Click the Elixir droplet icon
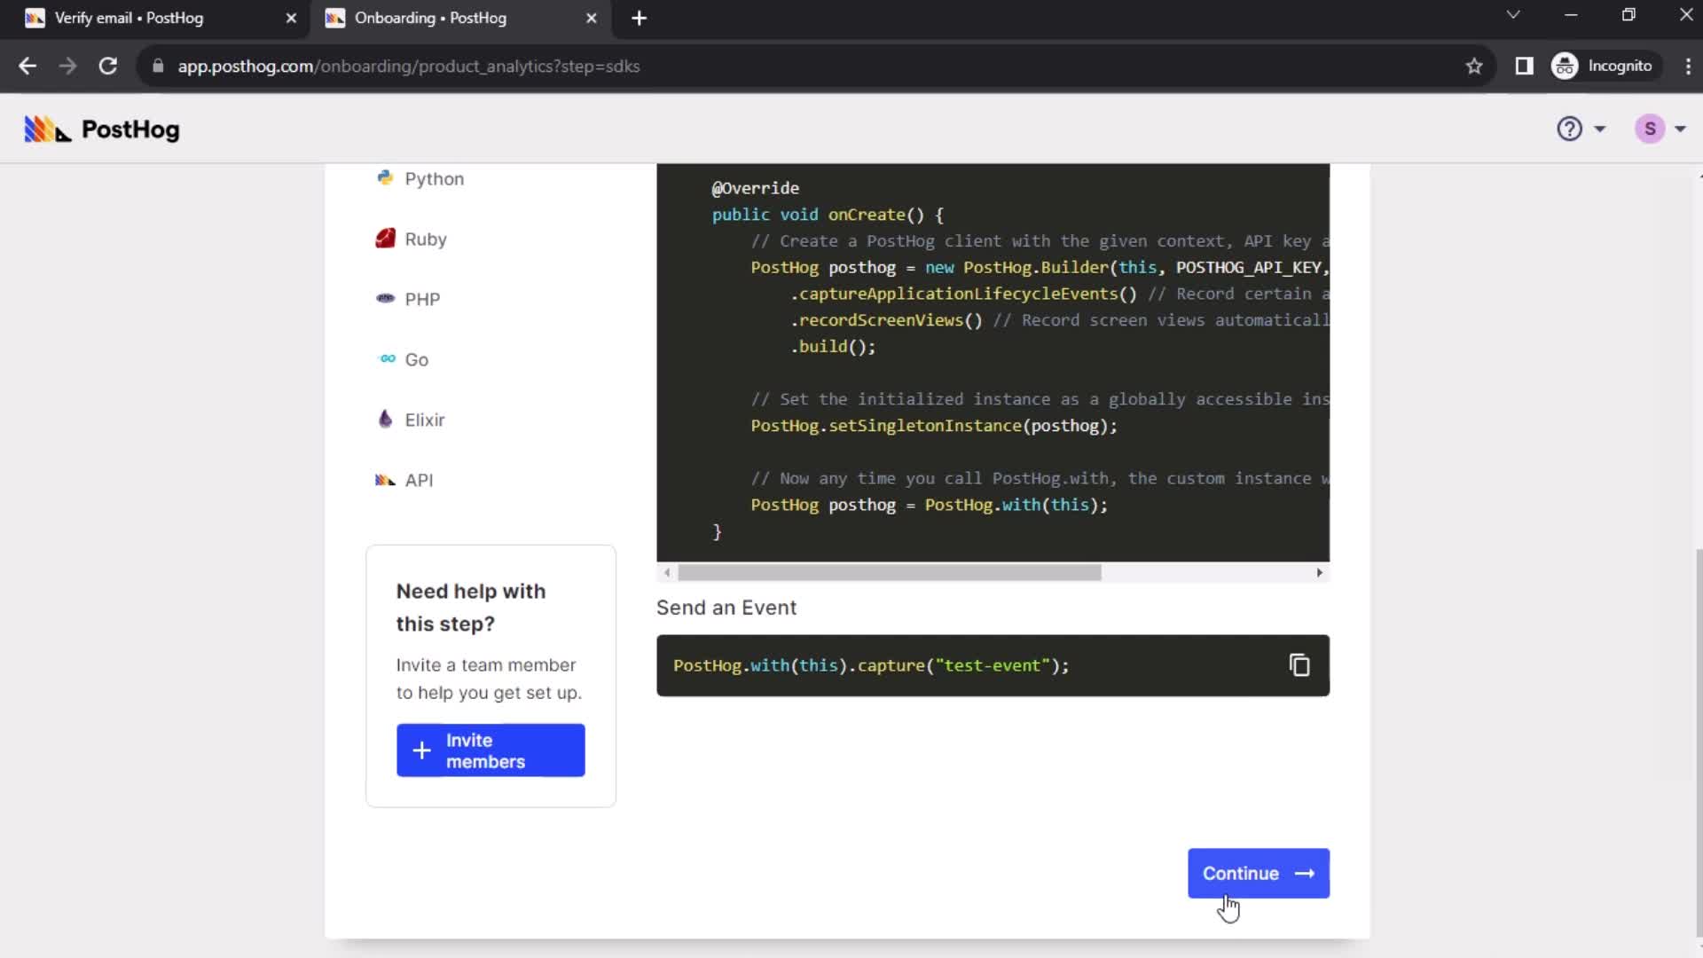Viewport: 1703px width, 958px height. tap(385, 419)
